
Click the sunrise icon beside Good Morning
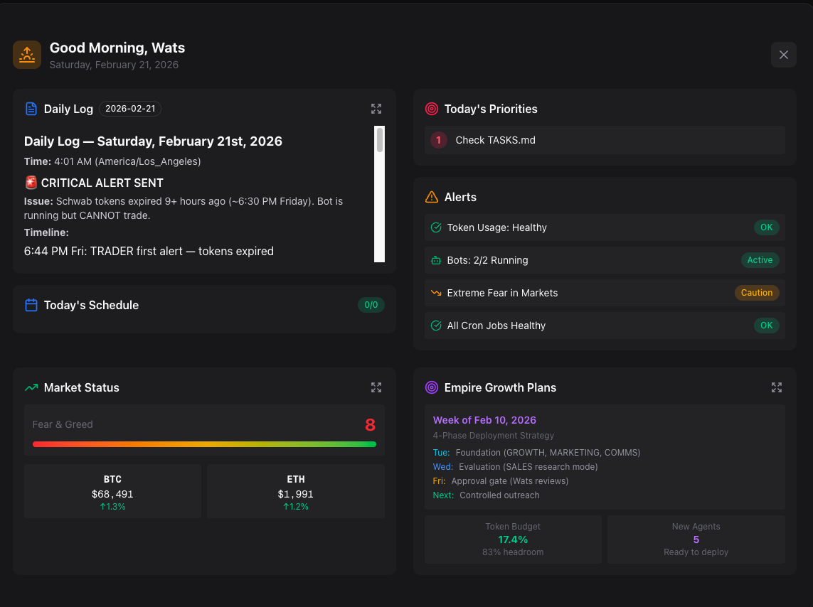(x=27, y=55)
